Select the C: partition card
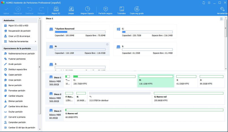Image resolution: width=228 pixels, height=132 pixels. [x=145, y=32]
